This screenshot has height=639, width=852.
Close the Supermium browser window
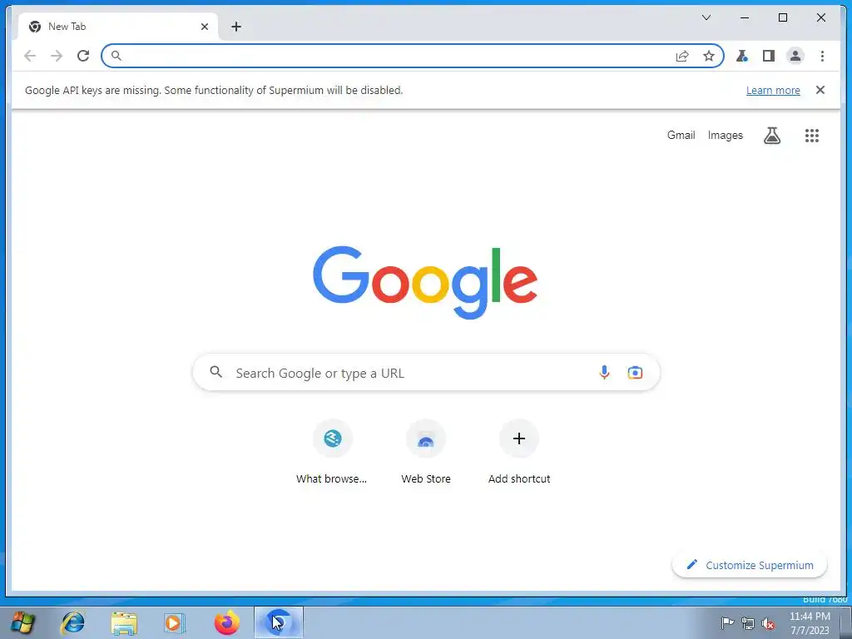(x=821, y=17)
